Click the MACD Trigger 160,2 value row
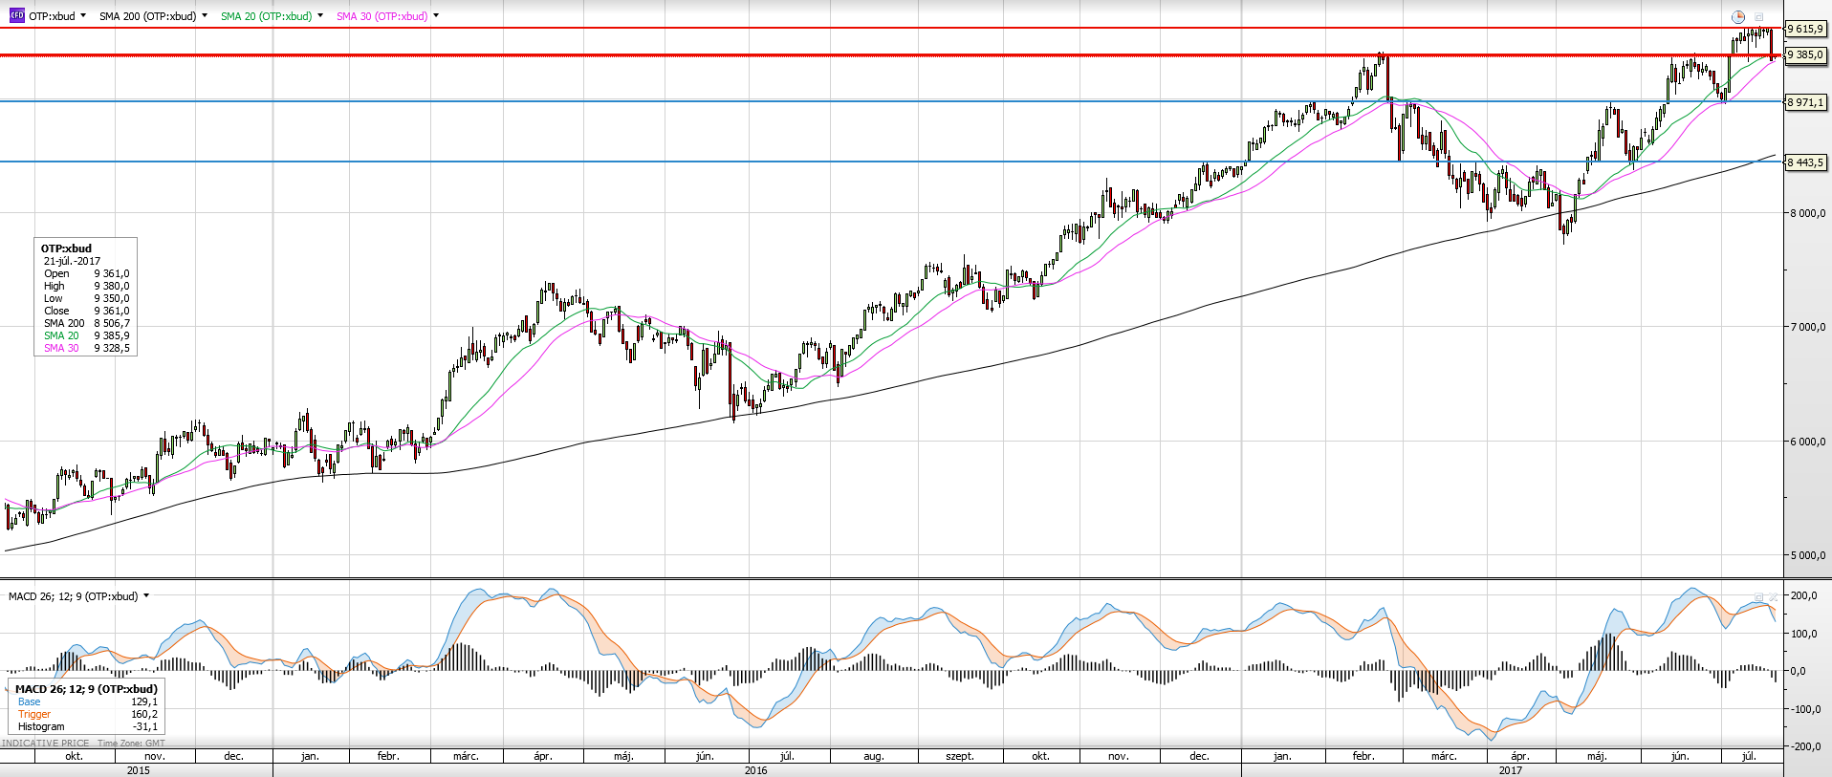 point(87,714)
